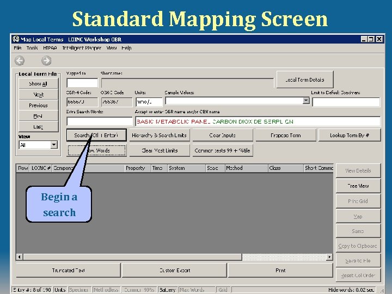This screenshot has height=294, width=392.
Task: Open the Help menu
Action: [x=126, y=48]
